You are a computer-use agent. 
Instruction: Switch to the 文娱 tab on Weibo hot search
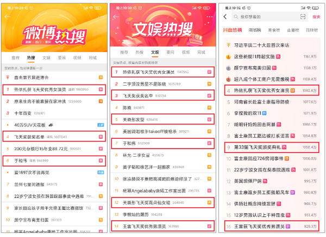tap(46, 57)
